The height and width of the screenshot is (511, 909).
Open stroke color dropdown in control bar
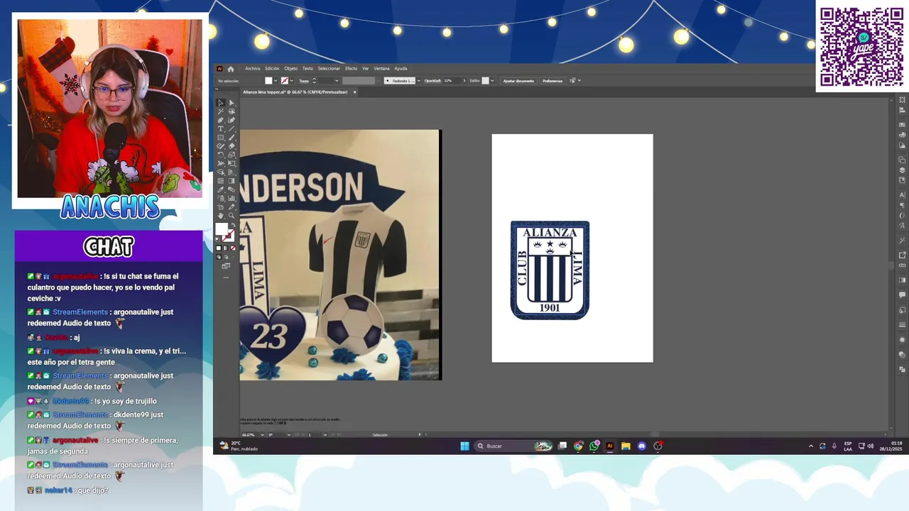click(291, 80)
